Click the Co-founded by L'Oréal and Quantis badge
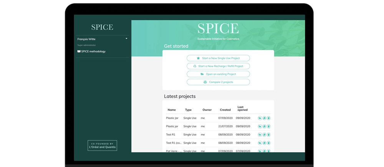The image size is (384, 167). tap(102, 145)
